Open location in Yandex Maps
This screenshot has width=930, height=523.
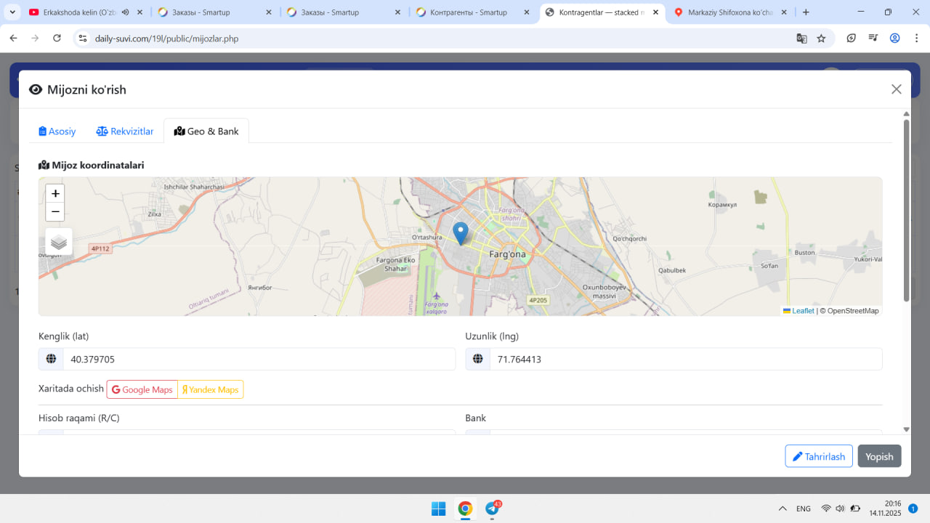tap(211, 390)
